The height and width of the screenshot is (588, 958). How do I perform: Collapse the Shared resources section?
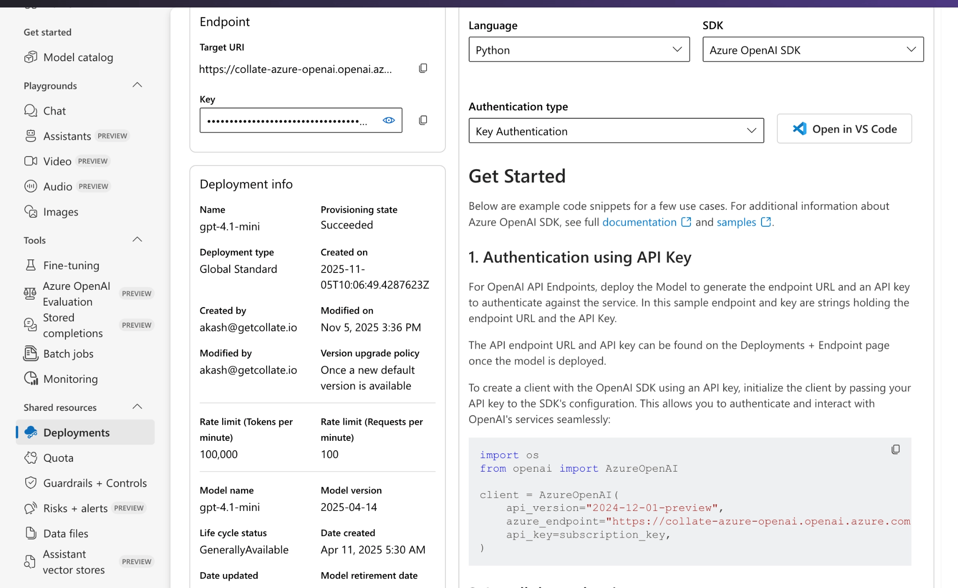tap(137, 407)
